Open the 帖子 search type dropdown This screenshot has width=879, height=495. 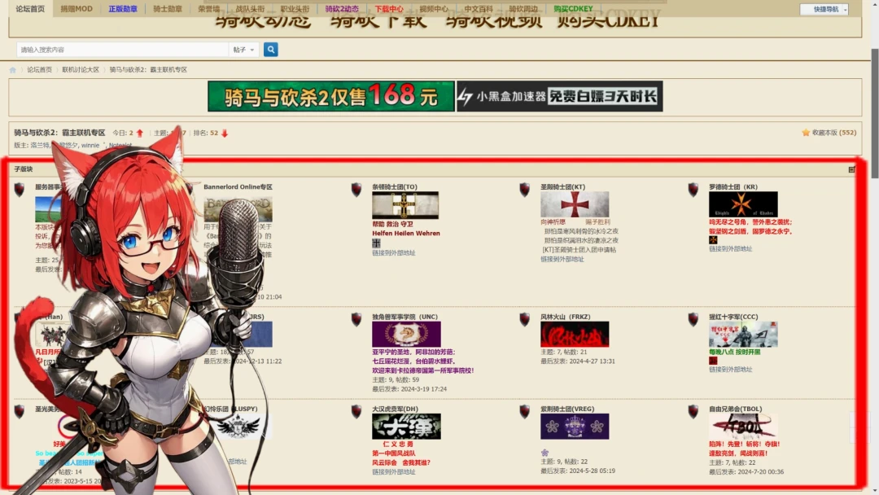tap(244, 50)
